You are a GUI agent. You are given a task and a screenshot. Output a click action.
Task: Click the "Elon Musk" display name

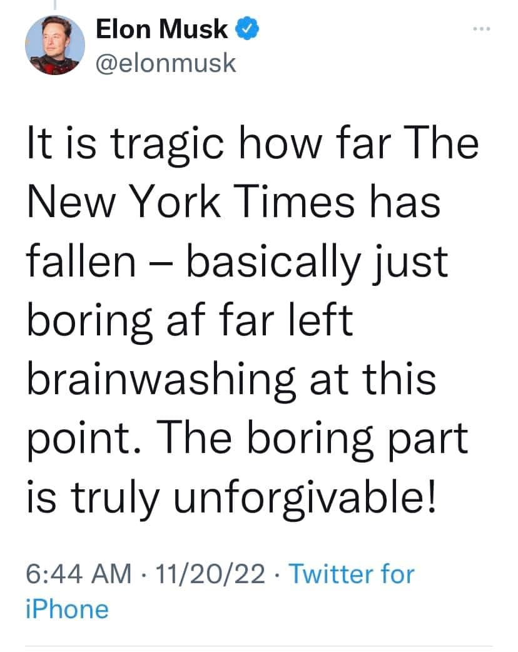pos(162,29)
